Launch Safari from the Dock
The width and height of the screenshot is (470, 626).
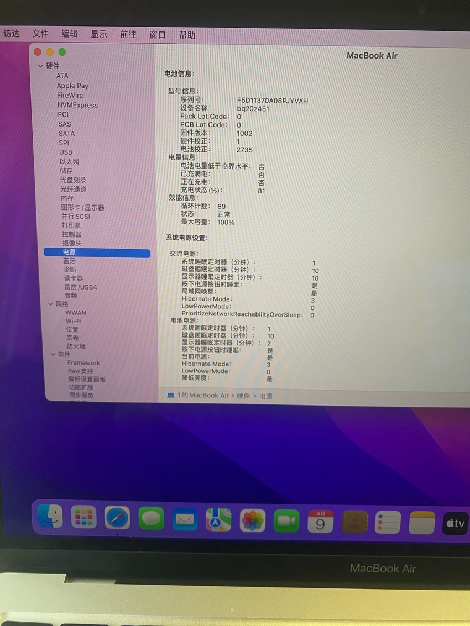[117, 518]
